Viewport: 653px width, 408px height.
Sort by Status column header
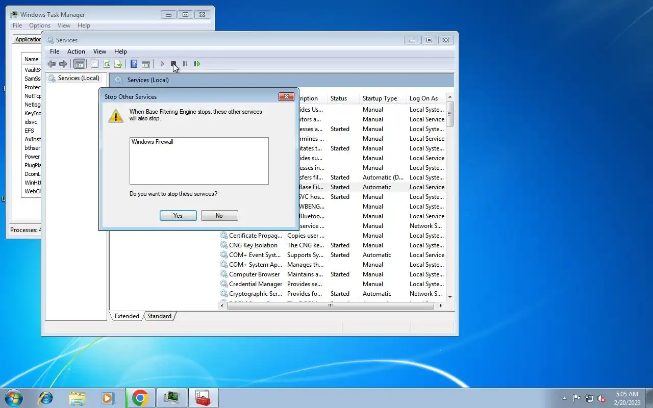342,98
